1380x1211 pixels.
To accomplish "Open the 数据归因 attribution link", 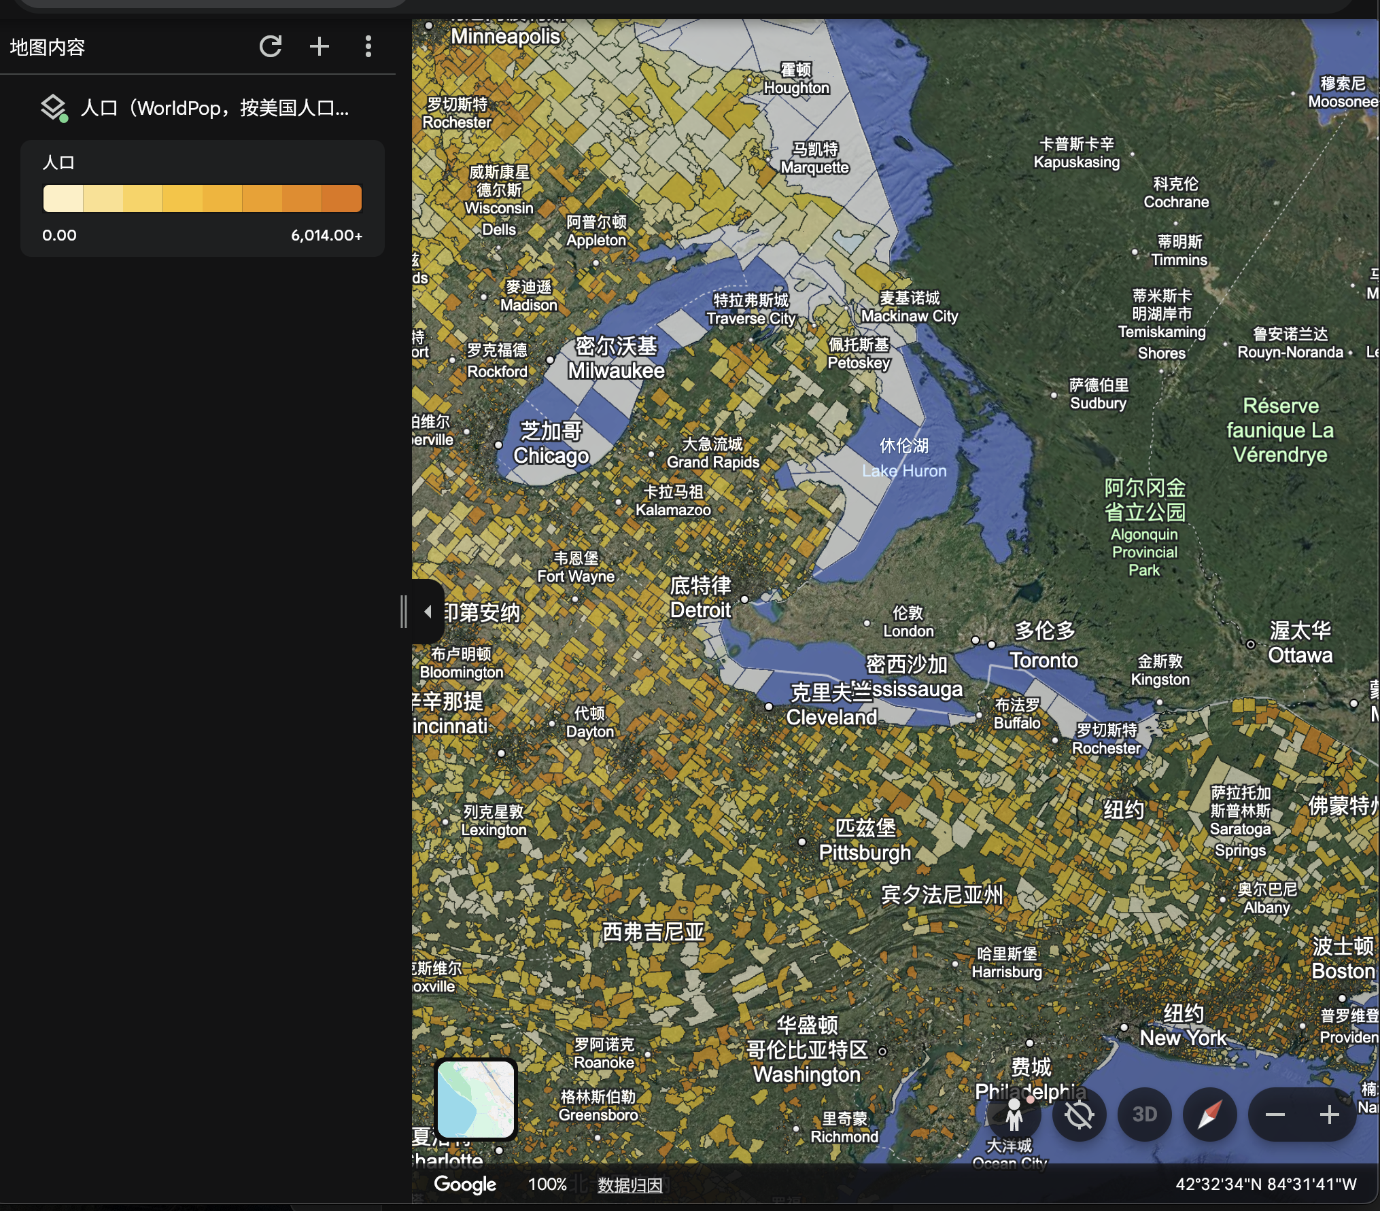I will [x=629, y=1185].
